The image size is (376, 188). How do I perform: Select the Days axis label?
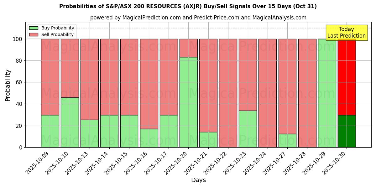[x=199, y=180]
